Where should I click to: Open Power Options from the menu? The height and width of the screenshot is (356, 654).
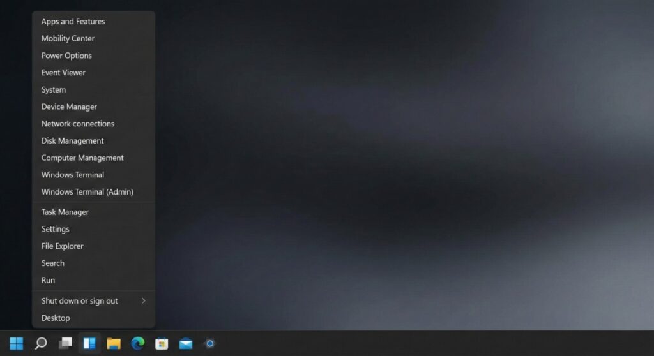click(66, 56)
